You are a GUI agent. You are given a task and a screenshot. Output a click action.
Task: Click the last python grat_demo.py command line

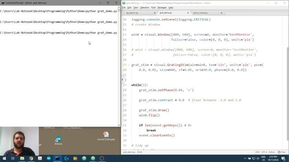click(x=58, y=33)
